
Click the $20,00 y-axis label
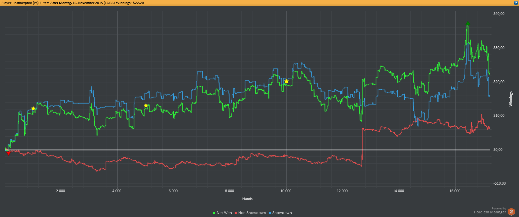point(499,82)
